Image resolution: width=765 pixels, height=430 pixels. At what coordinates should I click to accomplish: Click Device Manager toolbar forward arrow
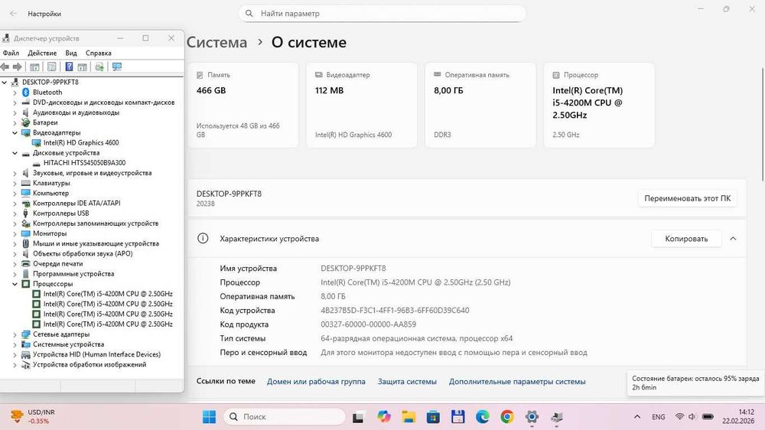[18, 67]
